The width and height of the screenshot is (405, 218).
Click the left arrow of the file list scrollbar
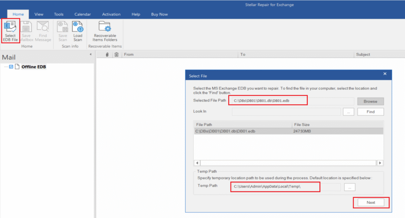pos(197,163)
